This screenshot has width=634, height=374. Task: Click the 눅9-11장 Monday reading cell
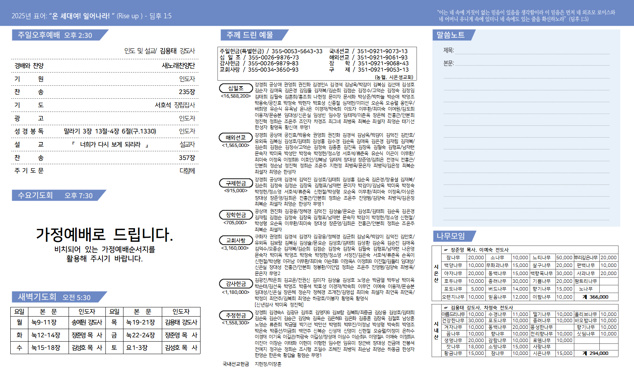pos(48,322)
